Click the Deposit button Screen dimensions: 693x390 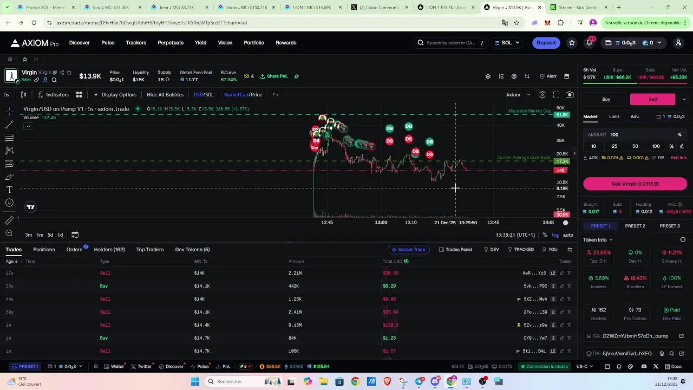tap(546, 43)
